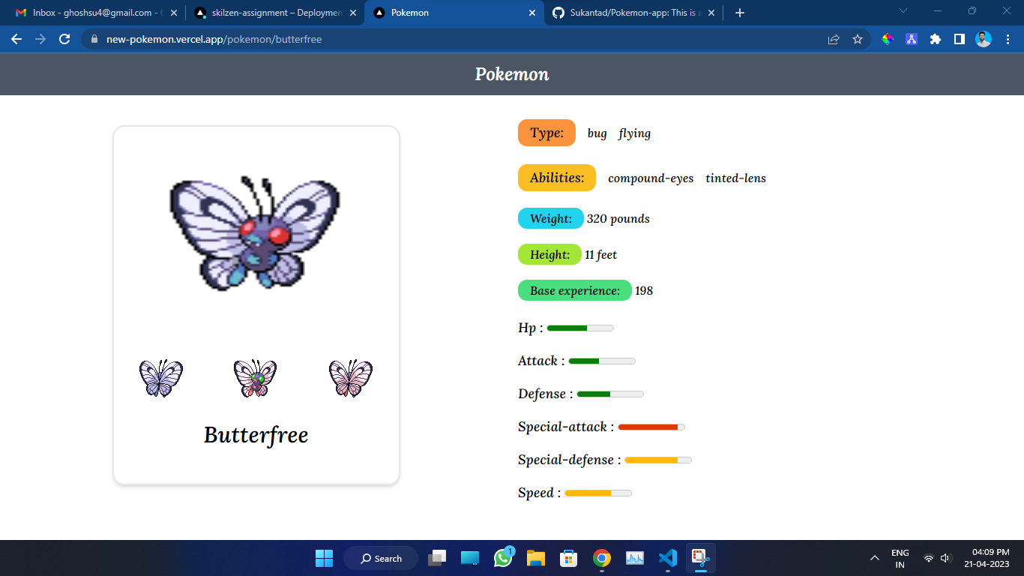
Task: Toggle the browser side panel icon
Action: [x=960, y=39]
